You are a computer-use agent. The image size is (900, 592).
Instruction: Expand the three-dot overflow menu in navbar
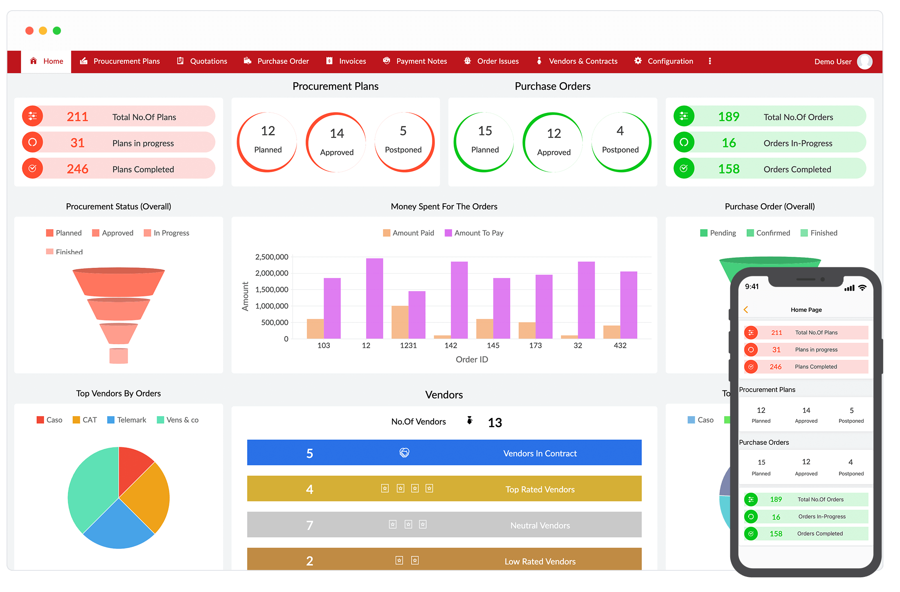tap(710, 61)
